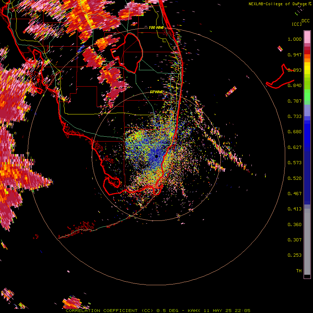This screenshot has width=313, height=313.
Task: Select the 0.360 scale value
Action: pos(295,225)
